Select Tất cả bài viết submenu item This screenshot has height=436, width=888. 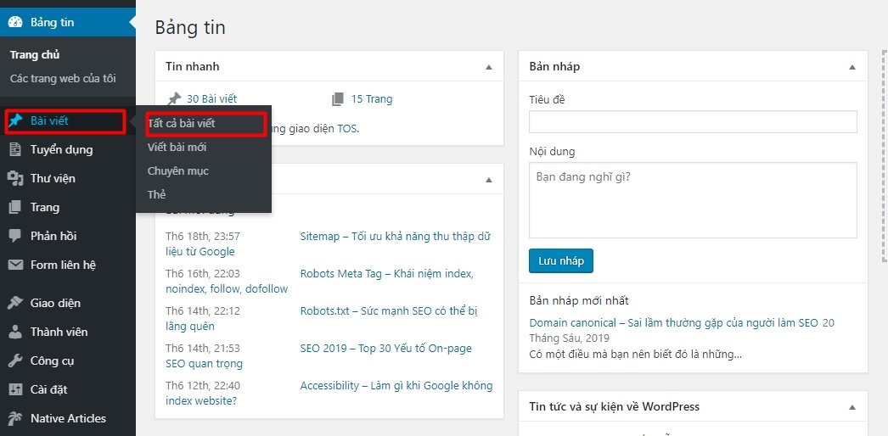(x=182, y=123)
